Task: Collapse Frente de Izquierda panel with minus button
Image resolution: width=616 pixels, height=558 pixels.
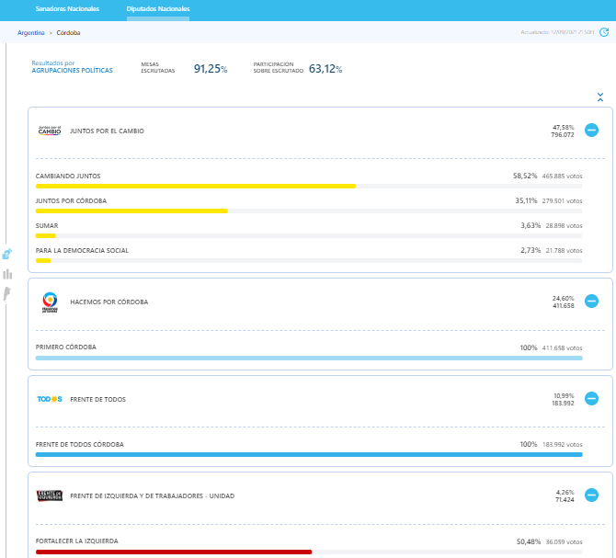Action: coord(591,495)
